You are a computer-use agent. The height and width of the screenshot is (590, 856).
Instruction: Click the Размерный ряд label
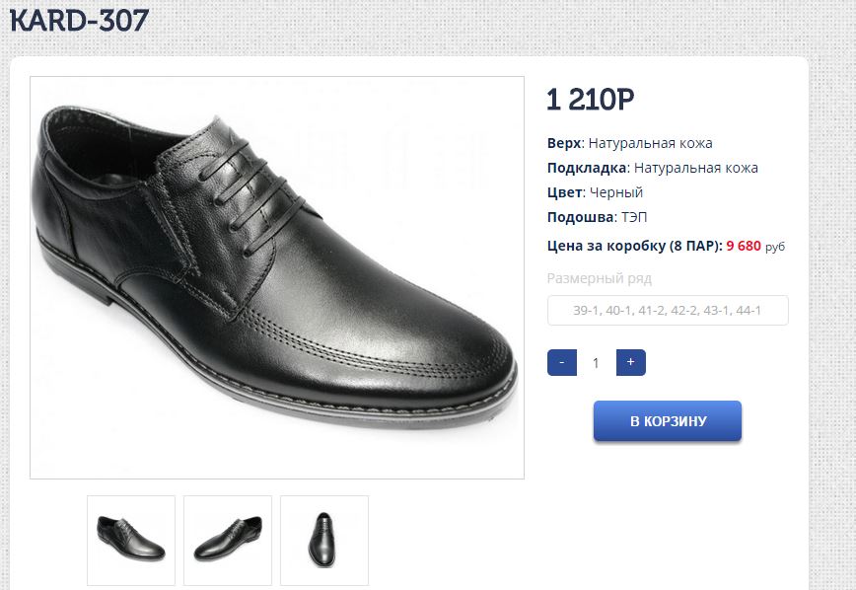[600, 278]
